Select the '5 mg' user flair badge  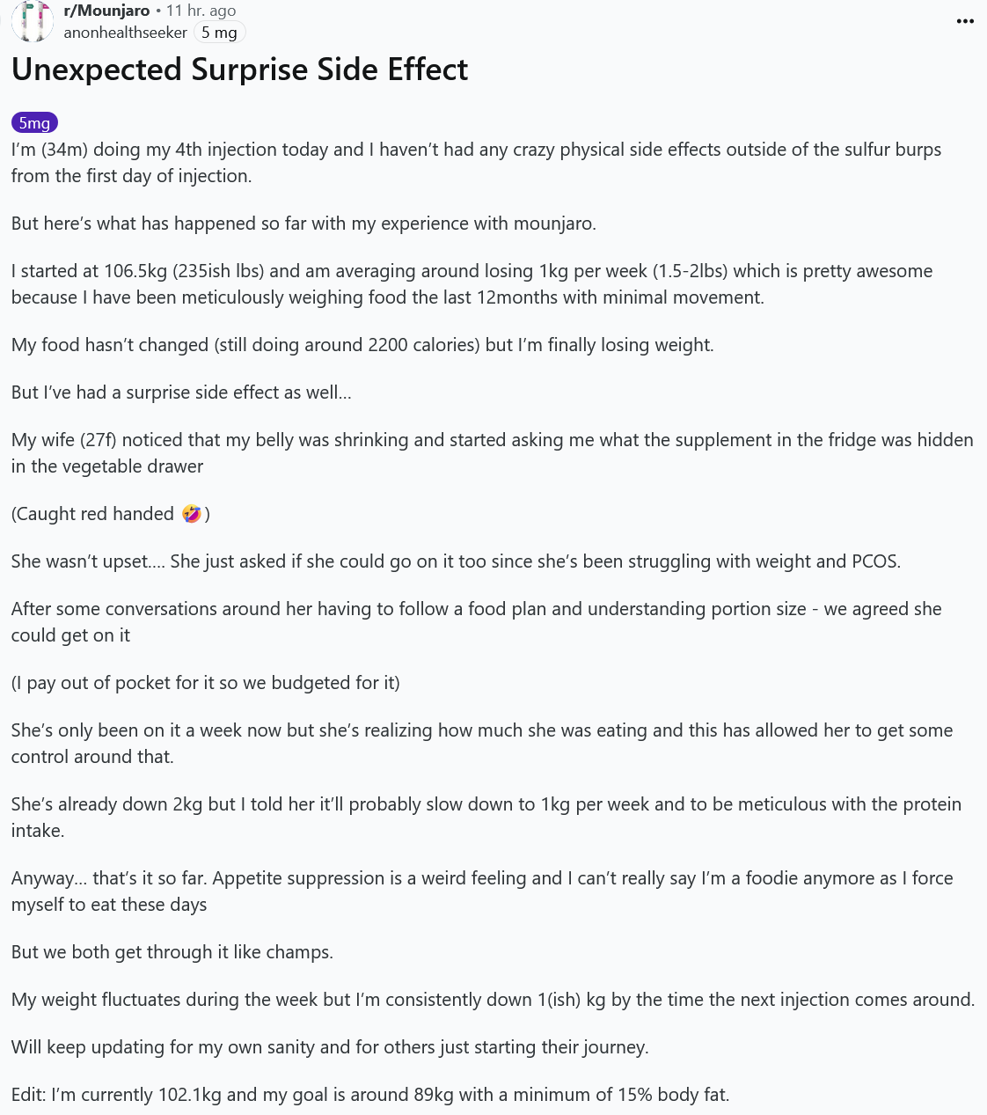click(219, 33)
